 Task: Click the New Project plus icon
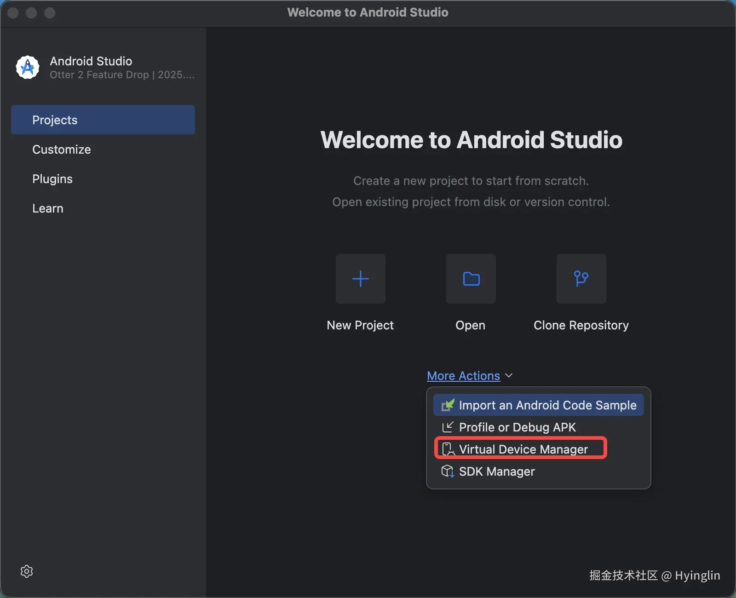pyautogui.click(x=361, y=279)
